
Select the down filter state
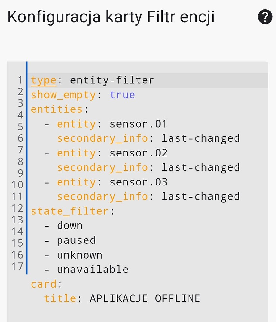click(x=70, y=225)
